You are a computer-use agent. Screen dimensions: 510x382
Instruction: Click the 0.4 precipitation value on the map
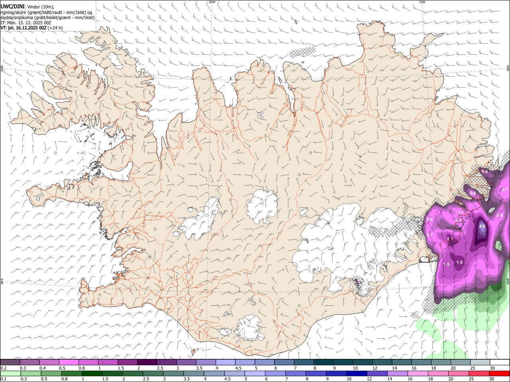click(x=485, y=172)
